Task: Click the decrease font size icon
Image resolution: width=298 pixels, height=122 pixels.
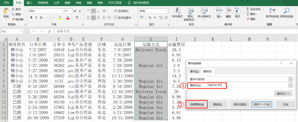Action: [x=80, y=11]
